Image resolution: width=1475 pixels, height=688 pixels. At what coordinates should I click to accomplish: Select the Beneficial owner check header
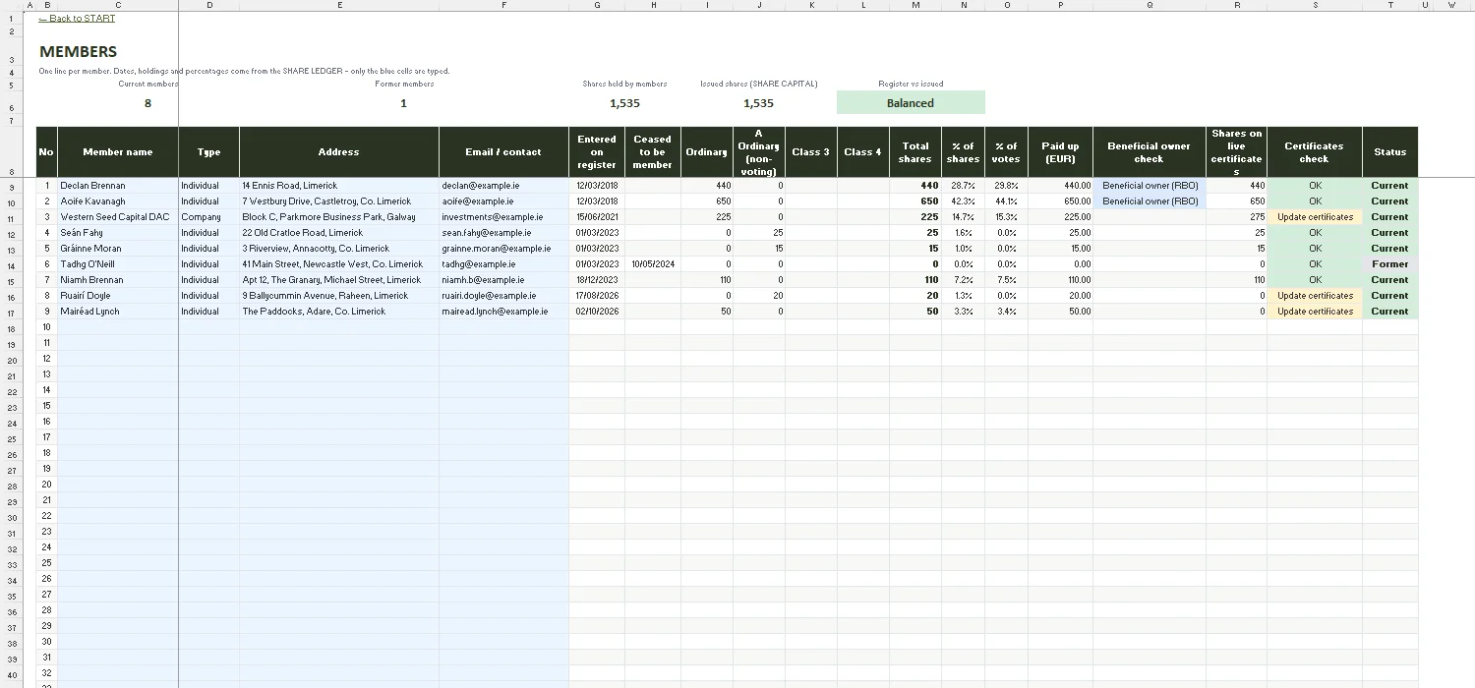tap(1149, 152)
